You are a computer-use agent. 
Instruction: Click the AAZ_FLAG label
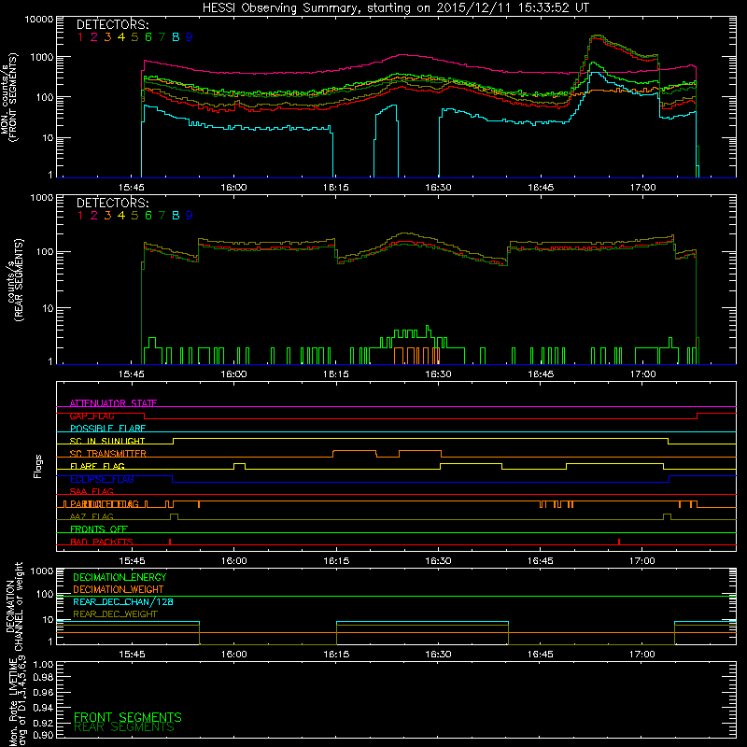click(92, 516)
